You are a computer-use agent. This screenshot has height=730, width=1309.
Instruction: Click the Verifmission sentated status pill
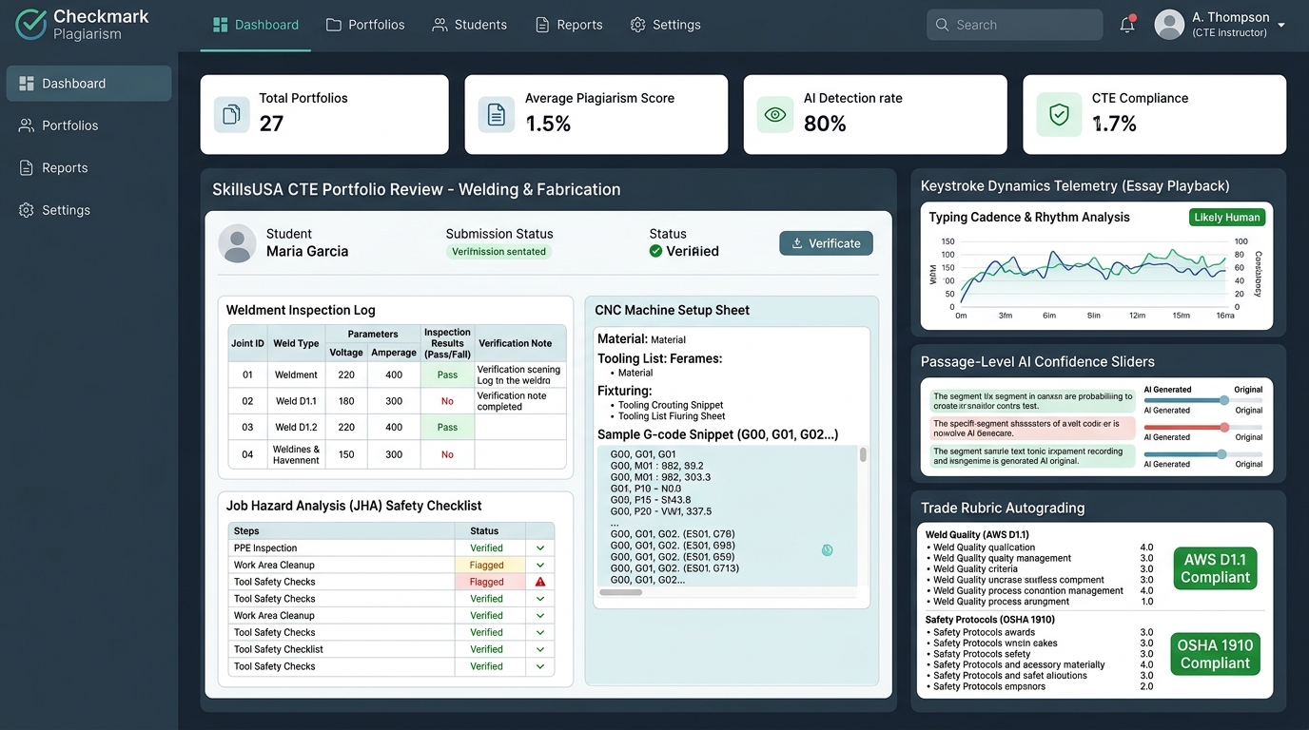(498, 252)
